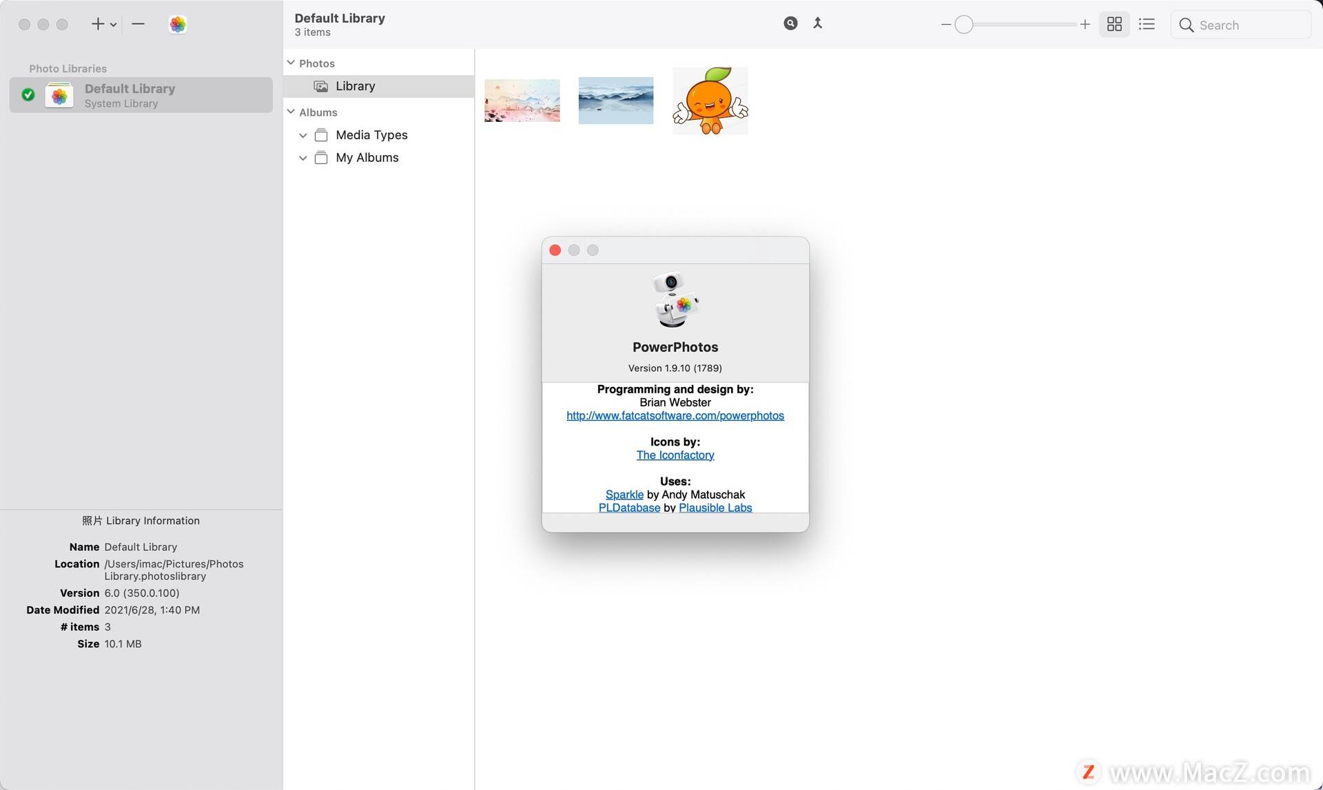
Task: Open the add library dropdown arrow
Action: (x=114, y=25)
